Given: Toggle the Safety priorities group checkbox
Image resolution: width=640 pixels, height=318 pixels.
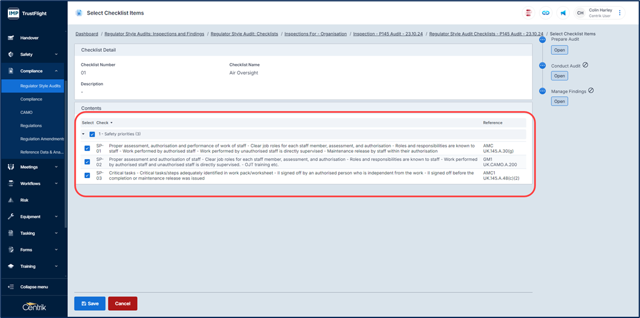Looking at the screenshot, I should point(92,134).
